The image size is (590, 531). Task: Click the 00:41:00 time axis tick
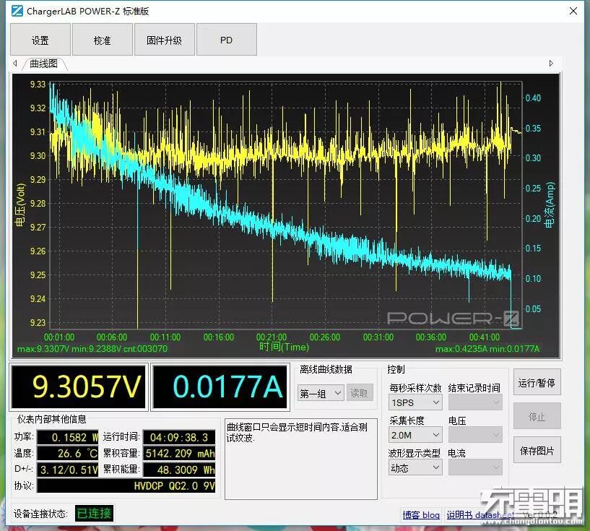[485, 337]
